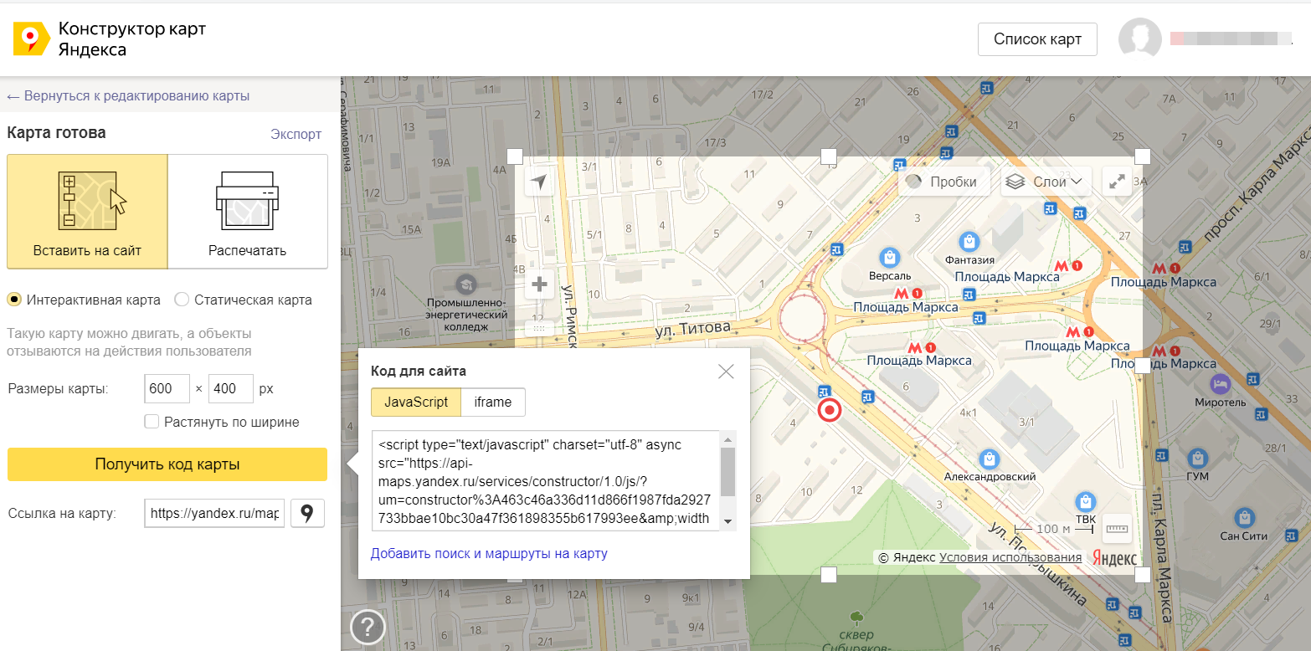Open the Слои layers dropdown
This screenshot has width=1311, height=651.
click(1046, 182)
